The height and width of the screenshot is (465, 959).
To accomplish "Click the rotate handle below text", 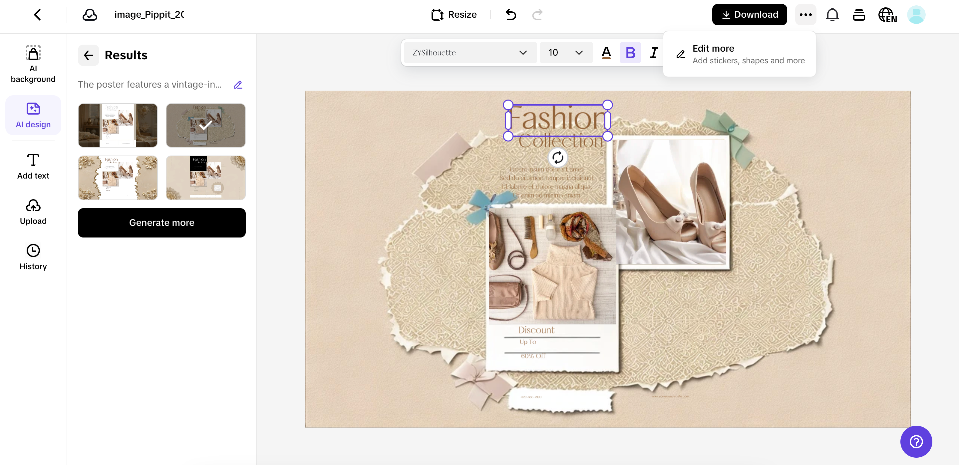I will coord(557,158).
